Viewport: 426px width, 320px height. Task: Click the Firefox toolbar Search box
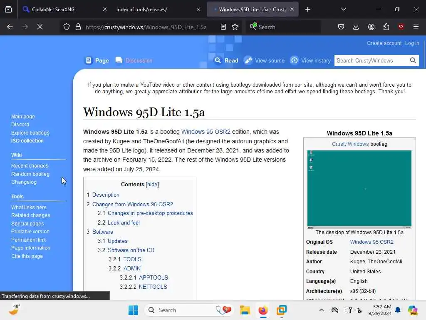[283, 27]
